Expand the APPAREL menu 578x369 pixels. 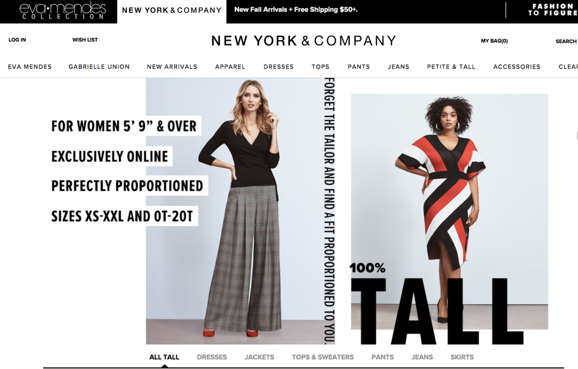click(230, 67)
